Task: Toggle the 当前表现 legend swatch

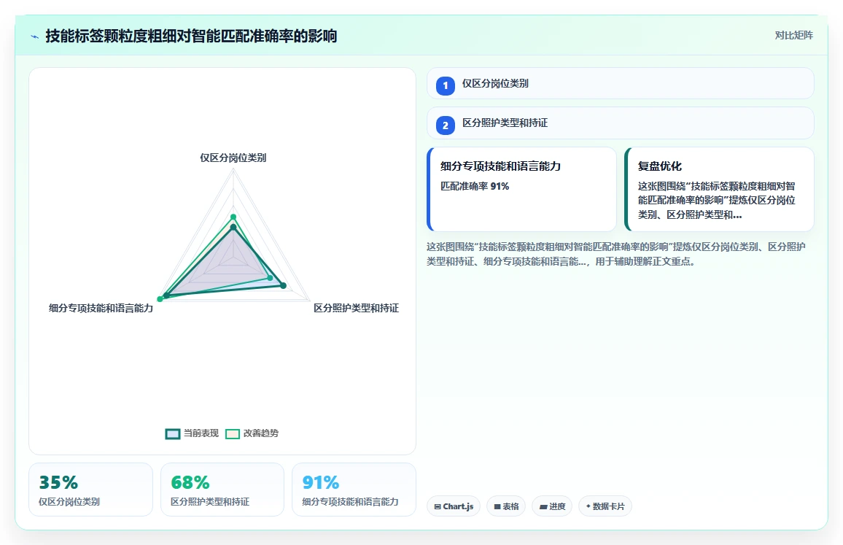Action: point(173,433)
